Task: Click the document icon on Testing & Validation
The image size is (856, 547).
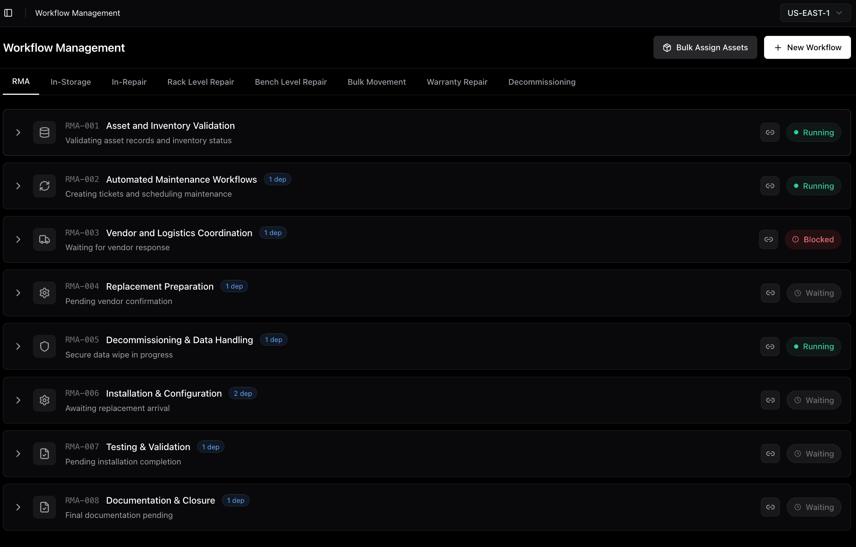Action: (44, 453)
